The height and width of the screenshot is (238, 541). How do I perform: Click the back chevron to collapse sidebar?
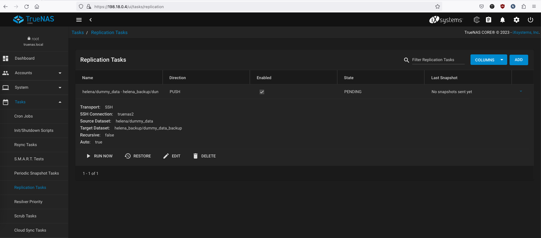click(x=91, y=20)
